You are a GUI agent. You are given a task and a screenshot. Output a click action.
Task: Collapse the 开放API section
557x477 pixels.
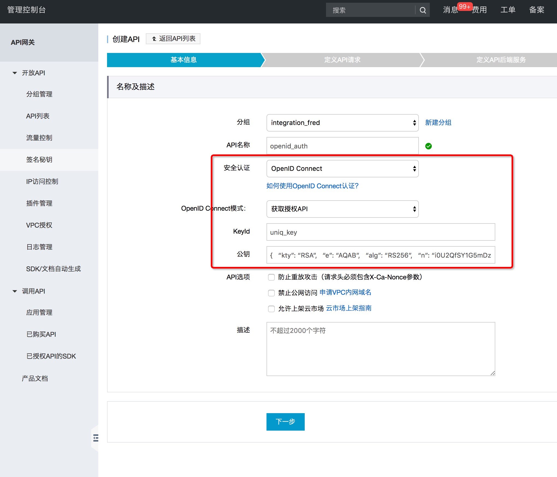tap(15, 73)
